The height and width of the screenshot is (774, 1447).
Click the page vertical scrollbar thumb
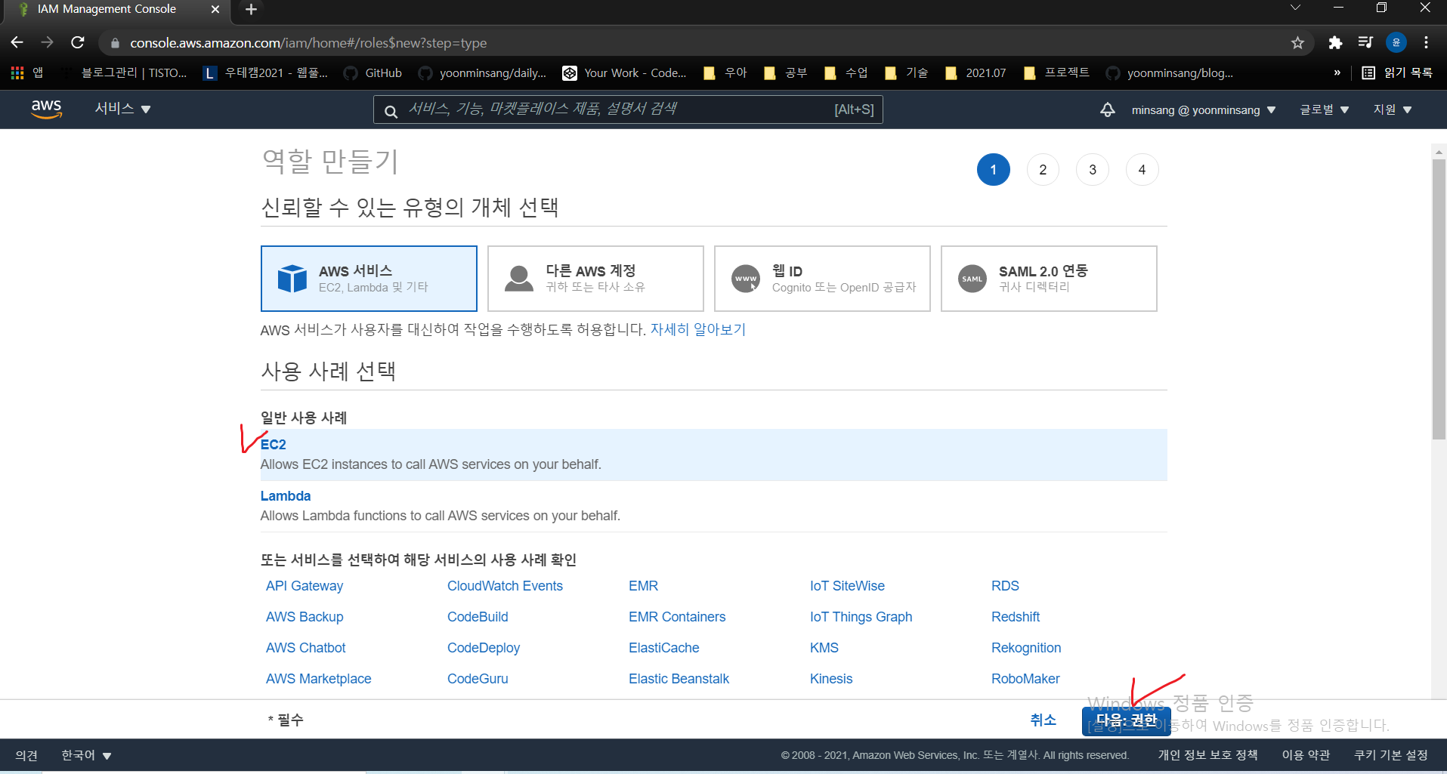(x=1439, y=298)
